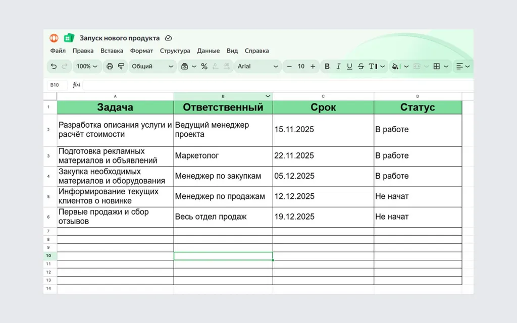Screen dimensions: 517x323
Task: Click the f(x) function icon
Action: pos(76,85)
